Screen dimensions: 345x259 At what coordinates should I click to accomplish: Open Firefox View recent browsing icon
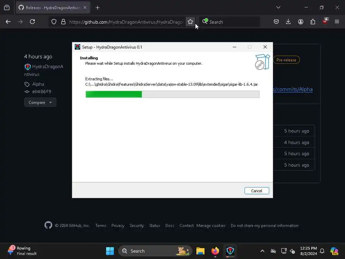pos(7,8)
